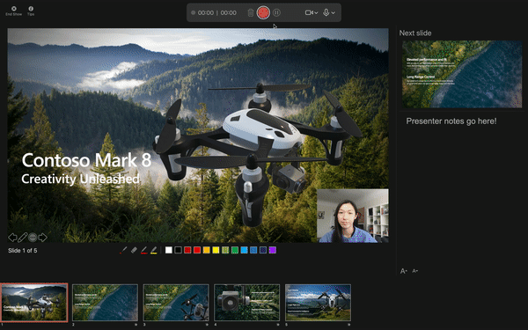This screenshot has width=528, height=330.
Task: Open the microphone options dropdown arrow
Action: [x=333, y=13]
